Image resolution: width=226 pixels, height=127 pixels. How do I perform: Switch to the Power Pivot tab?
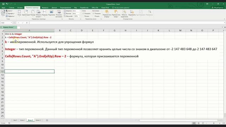[105, 8]
